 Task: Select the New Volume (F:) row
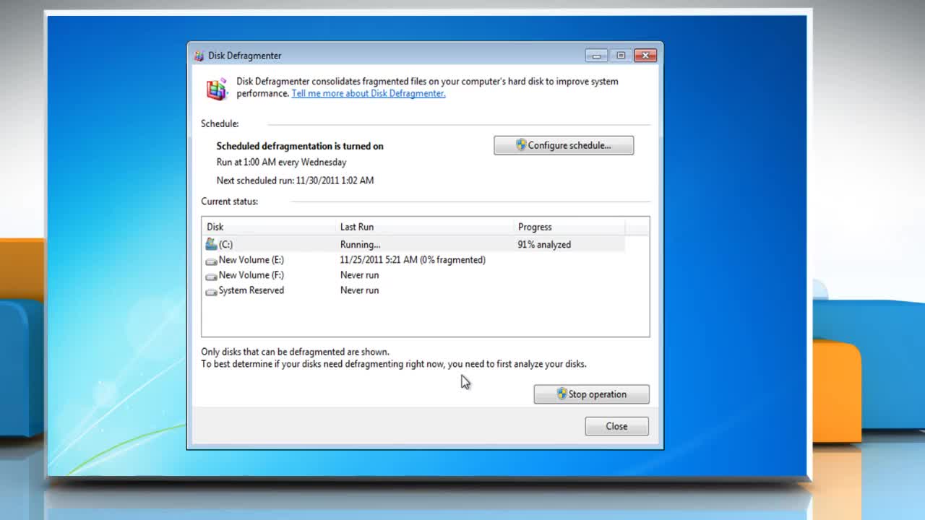point(414,275)
